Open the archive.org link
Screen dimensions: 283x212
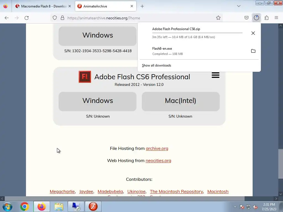click(x=157, y=148)
